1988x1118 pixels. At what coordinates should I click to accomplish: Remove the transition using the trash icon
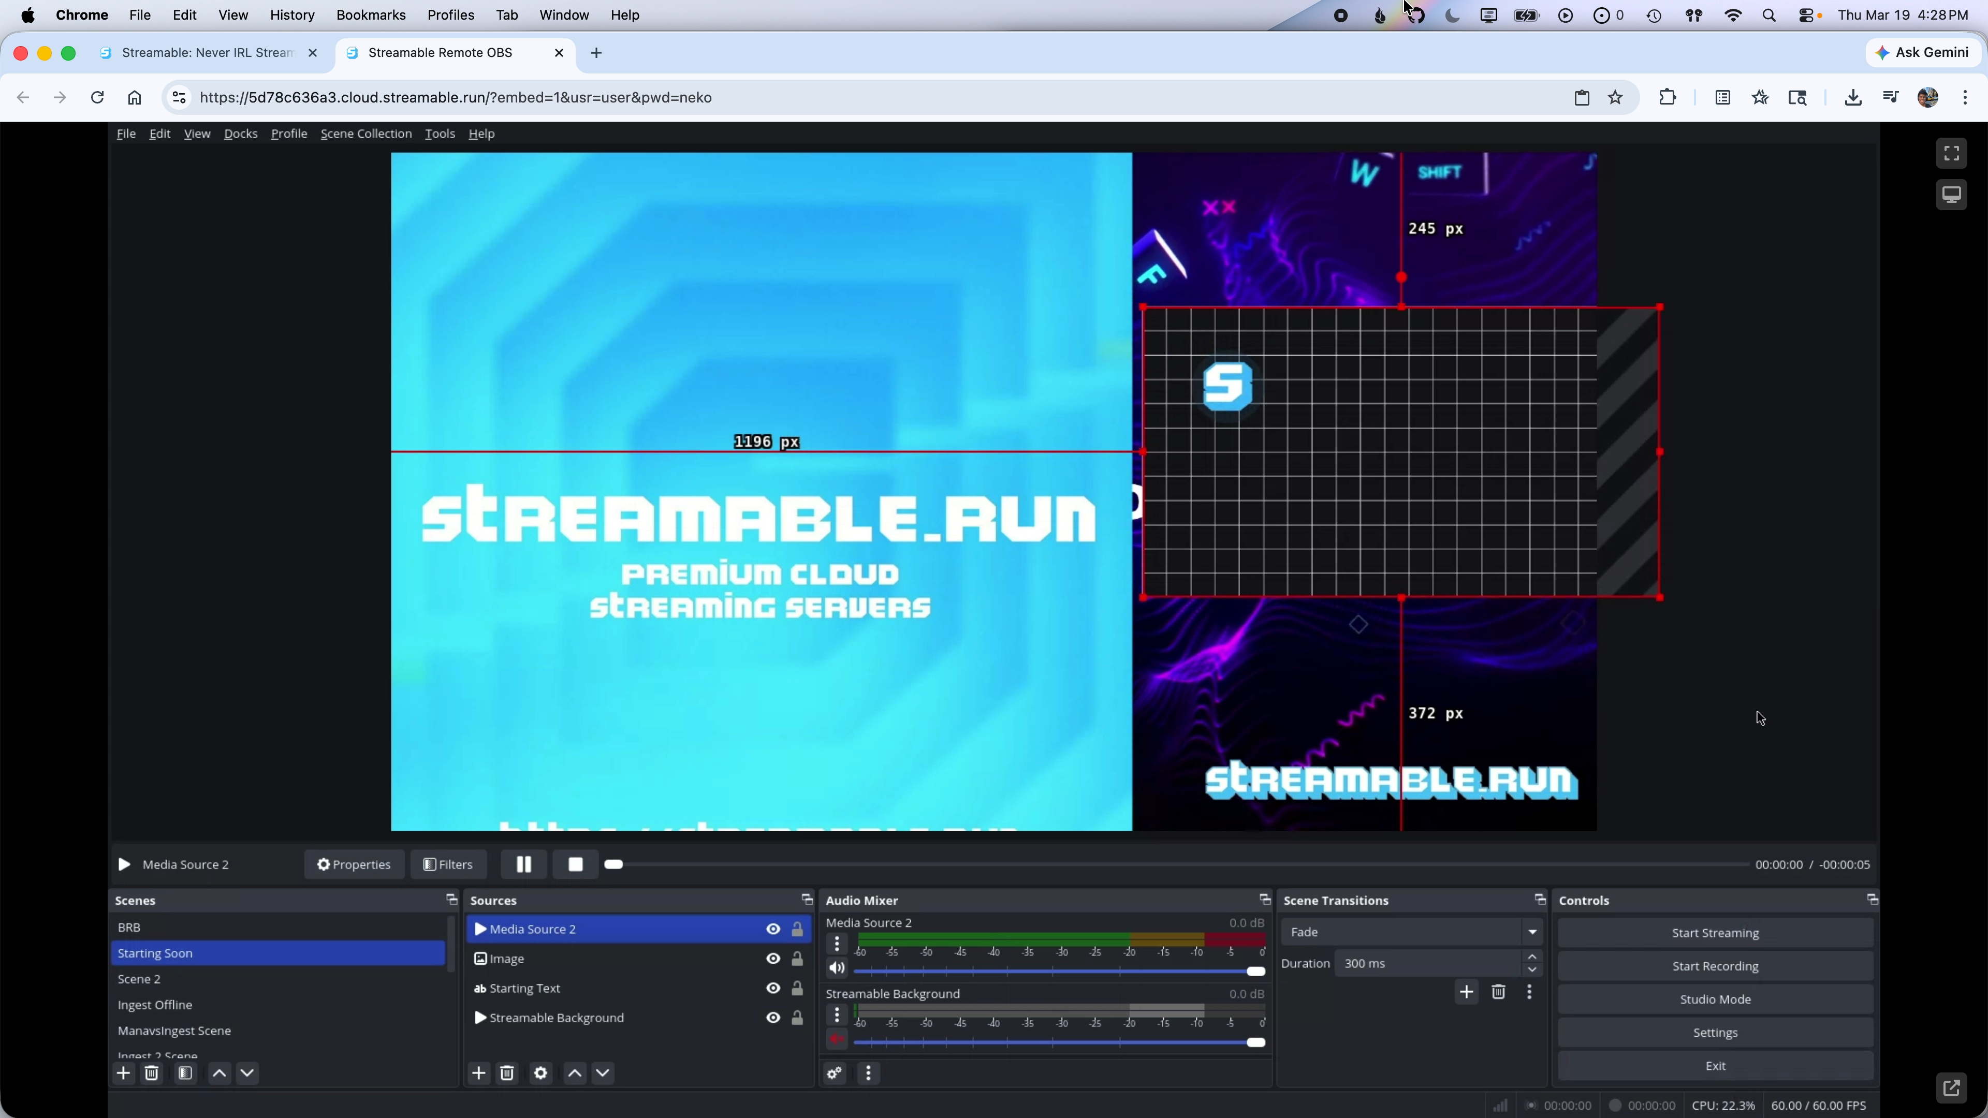coord(1498,992)
